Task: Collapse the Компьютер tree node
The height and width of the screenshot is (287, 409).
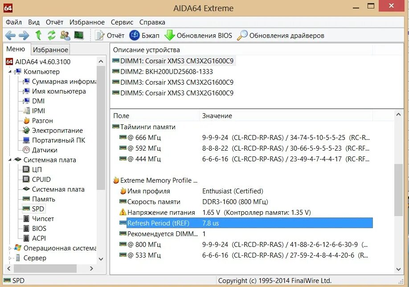Action: pyautogui.click(x=10, y=71)
